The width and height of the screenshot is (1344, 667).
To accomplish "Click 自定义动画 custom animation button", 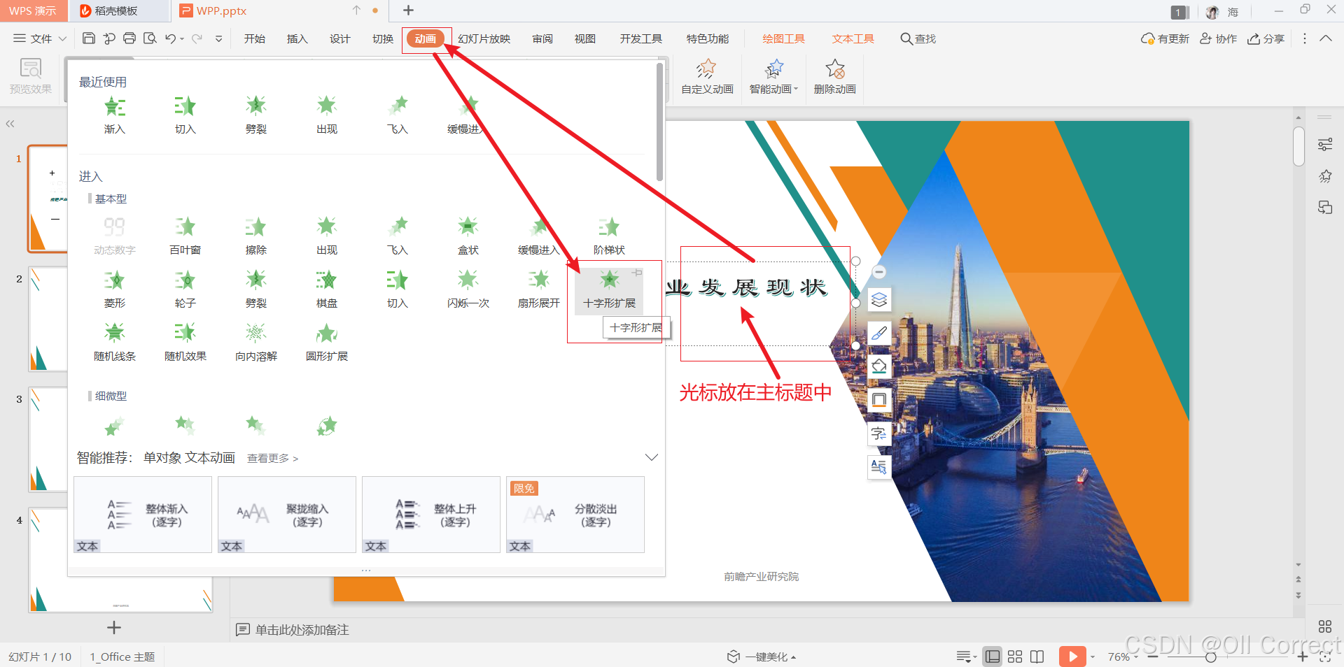I will tap(707, 77).
